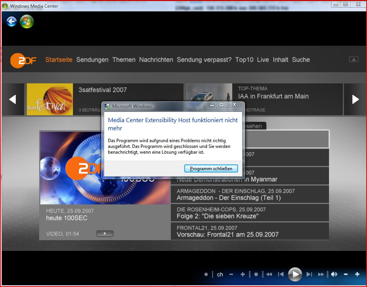Minimize the Windows Media Center window
Viewport: 367px width, 287px height.
click(336, 4)
